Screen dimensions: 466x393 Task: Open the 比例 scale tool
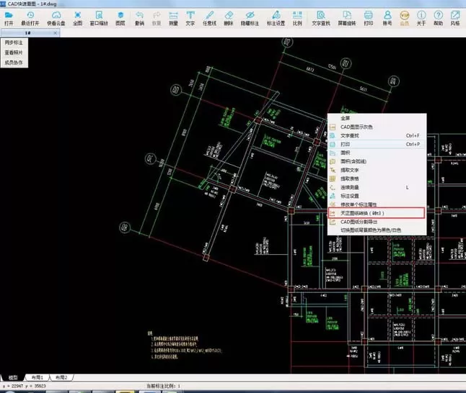[x=297, y=18]
